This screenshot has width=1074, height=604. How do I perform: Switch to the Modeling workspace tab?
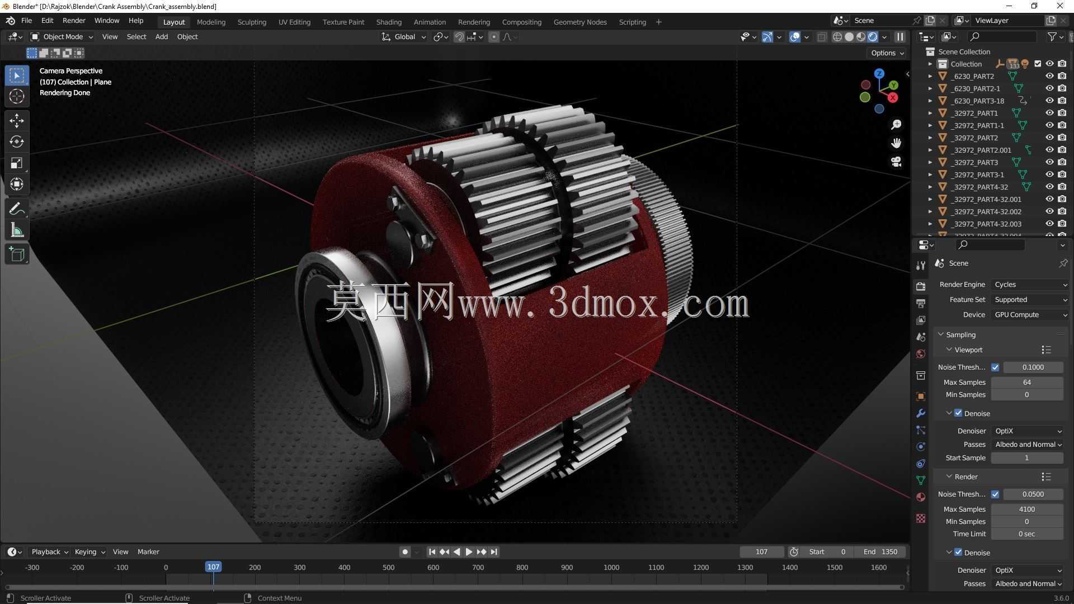click(211, 22)
